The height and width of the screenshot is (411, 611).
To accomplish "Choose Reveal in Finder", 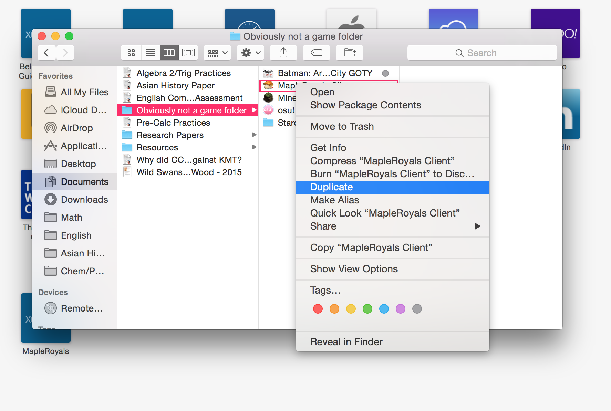I will [x=393, y=342].
